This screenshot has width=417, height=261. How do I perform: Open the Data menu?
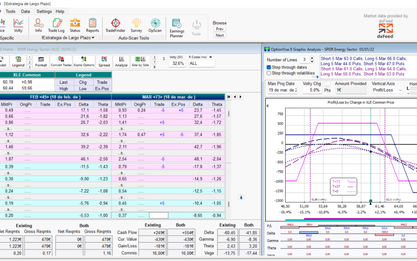25,12
